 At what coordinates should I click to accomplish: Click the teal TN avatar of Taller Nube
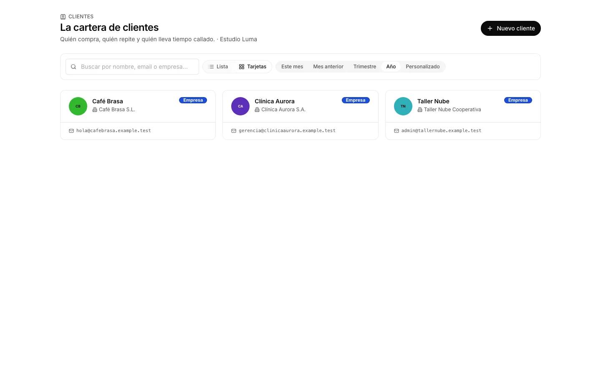[403, 106]
